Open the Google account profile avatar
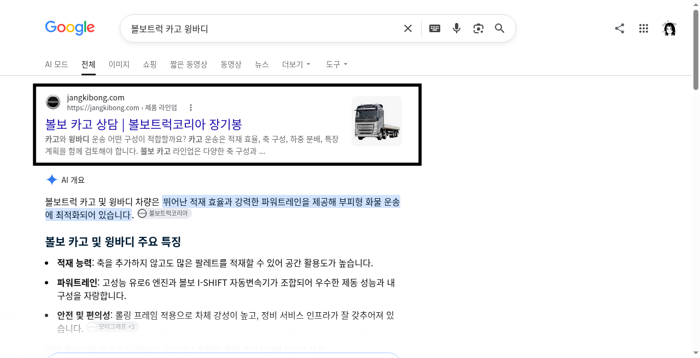Image resolution: width=700 pixels, height=358 pixels. click(669, 28)
